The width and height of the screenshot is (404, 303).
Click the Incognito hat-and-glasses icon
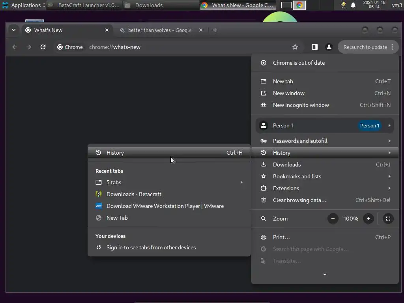[263, 105]
